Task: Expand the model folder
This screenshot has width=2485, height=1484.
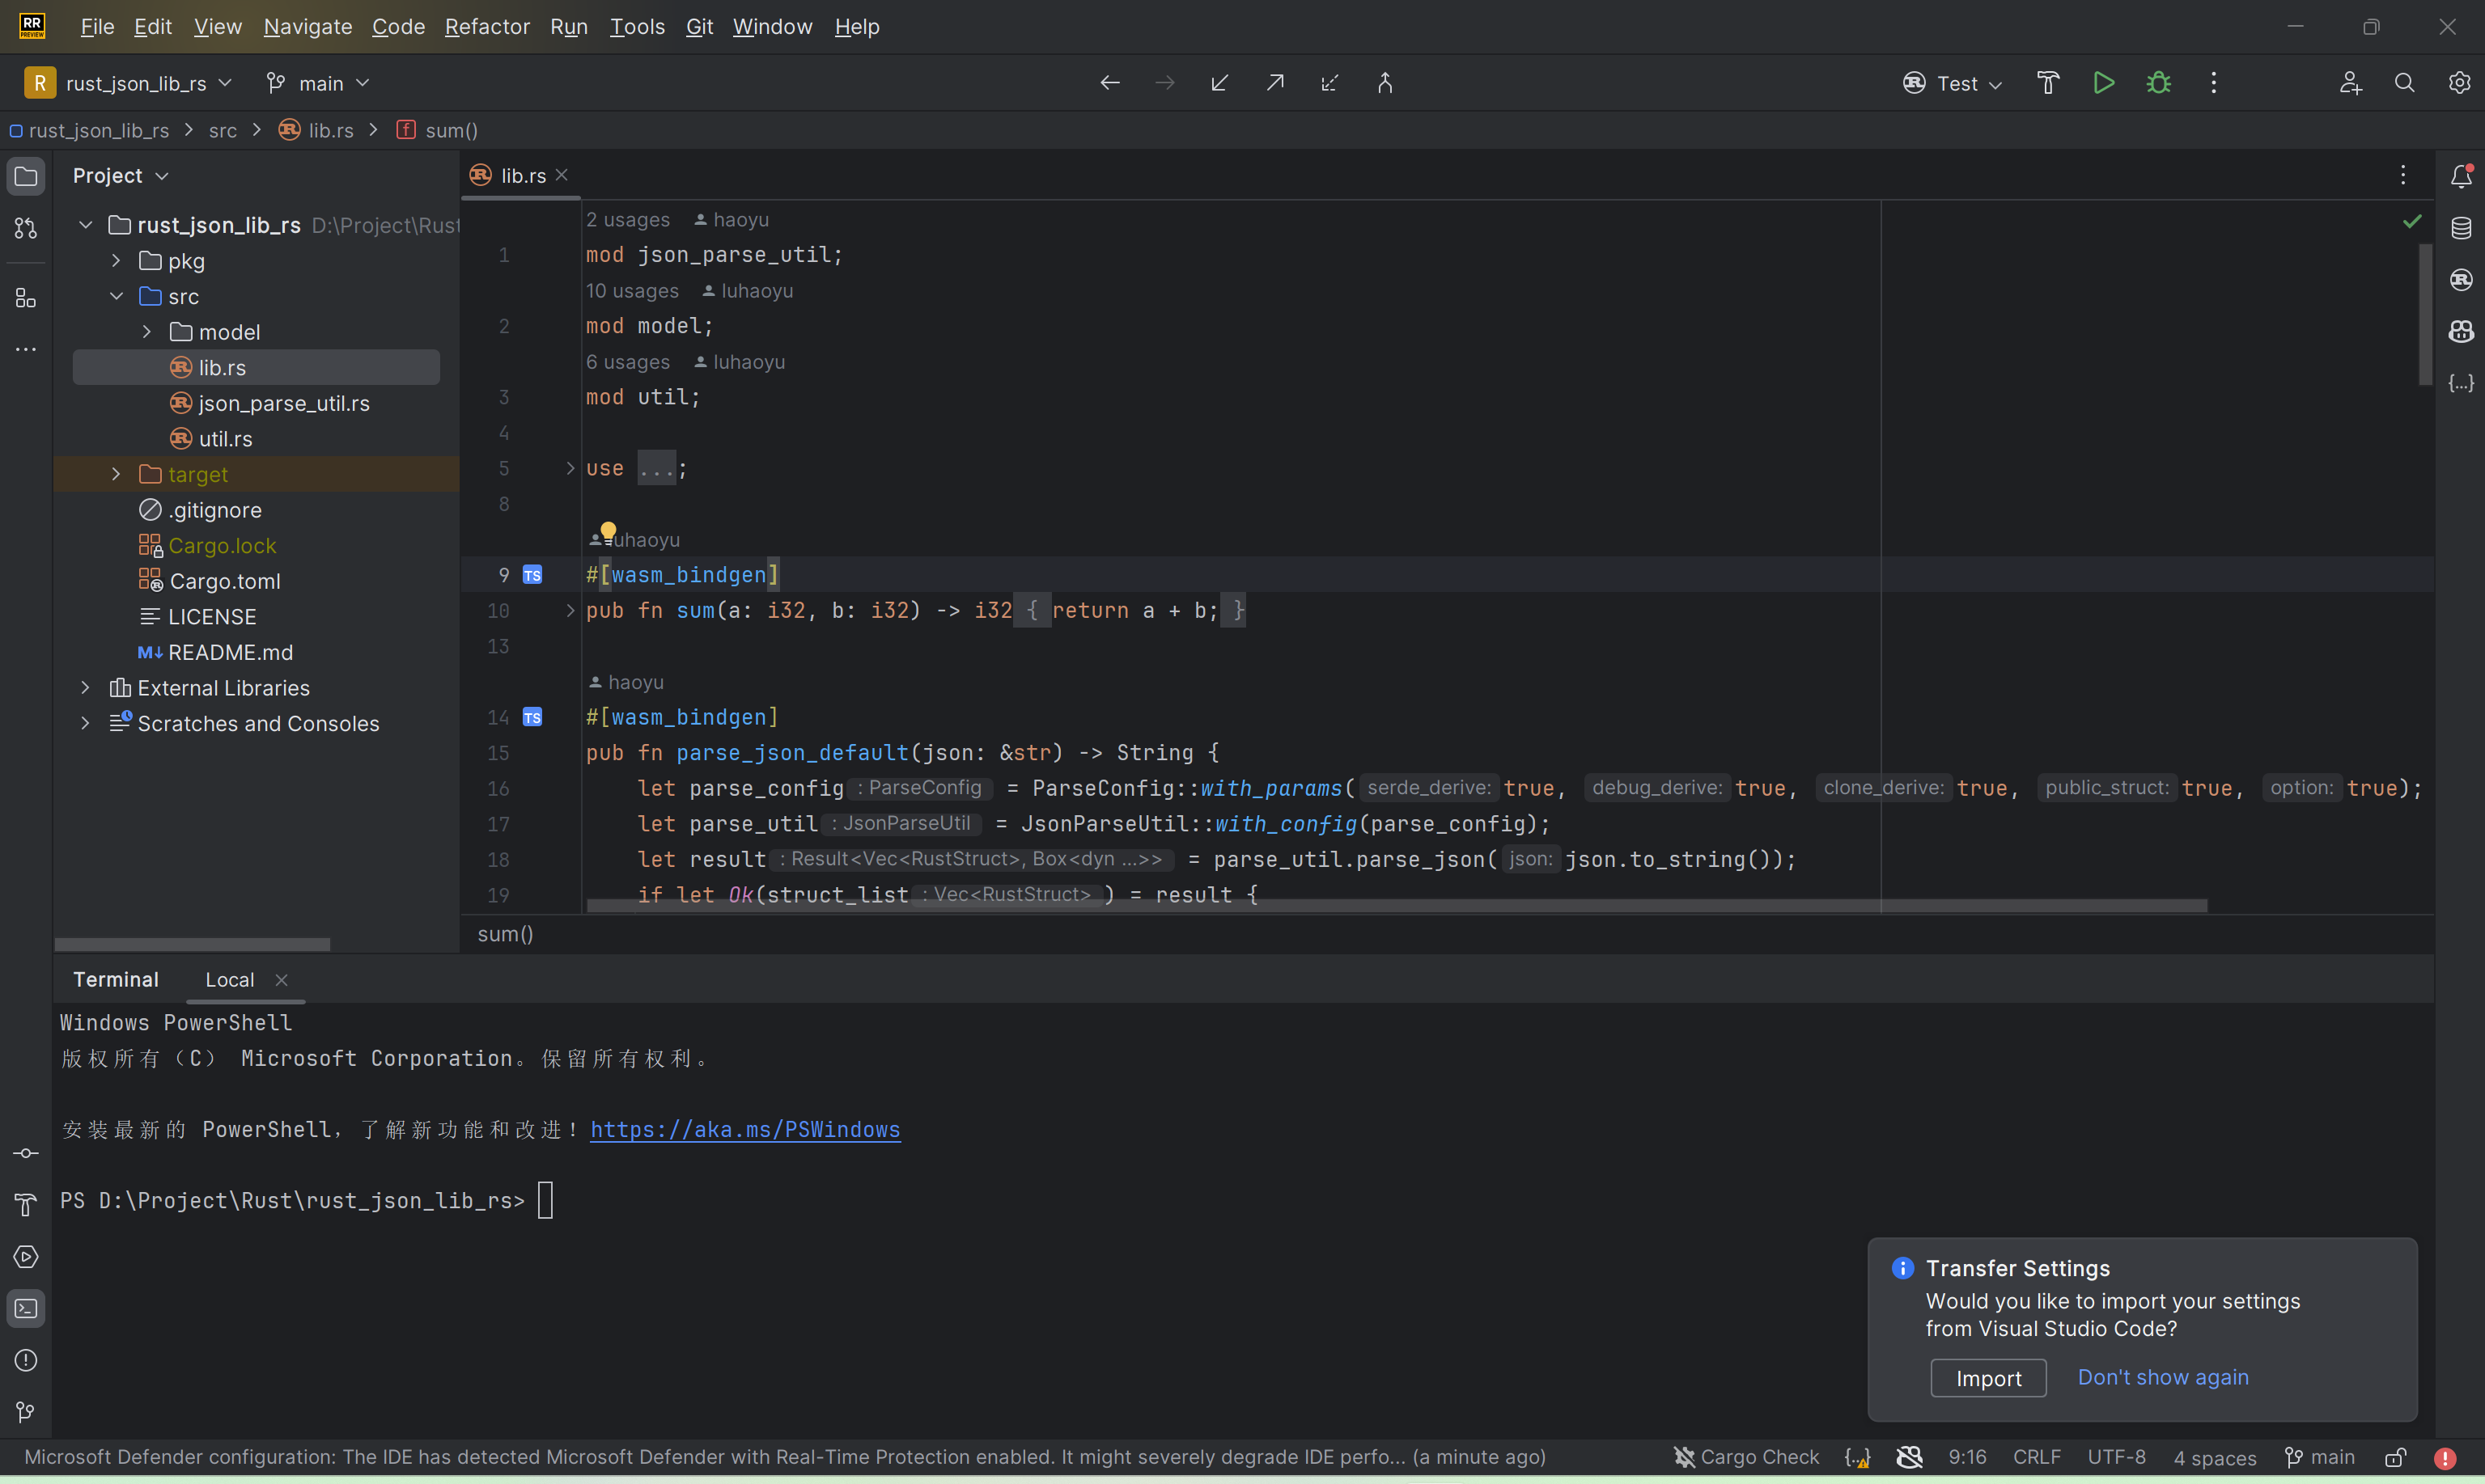Action: click(x=147, y=332)
